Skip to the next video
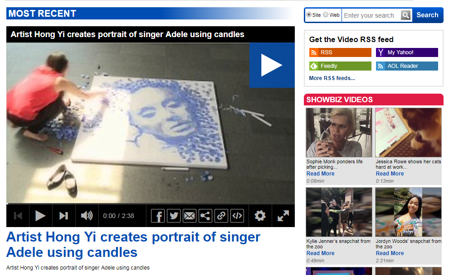This screenshot has width=449, height=275. click(63, 216)
